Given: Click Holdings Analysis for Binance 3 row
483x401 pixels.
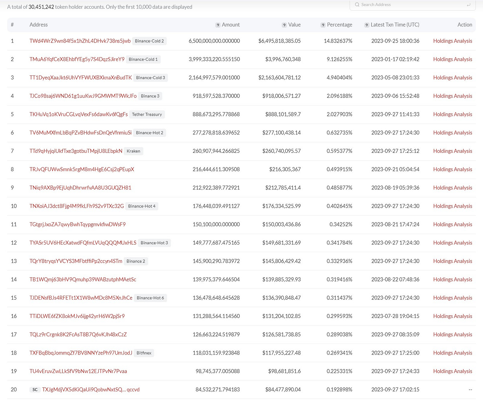Looking at the screenshot, I should pyautogui.click(x=452, y=96).
